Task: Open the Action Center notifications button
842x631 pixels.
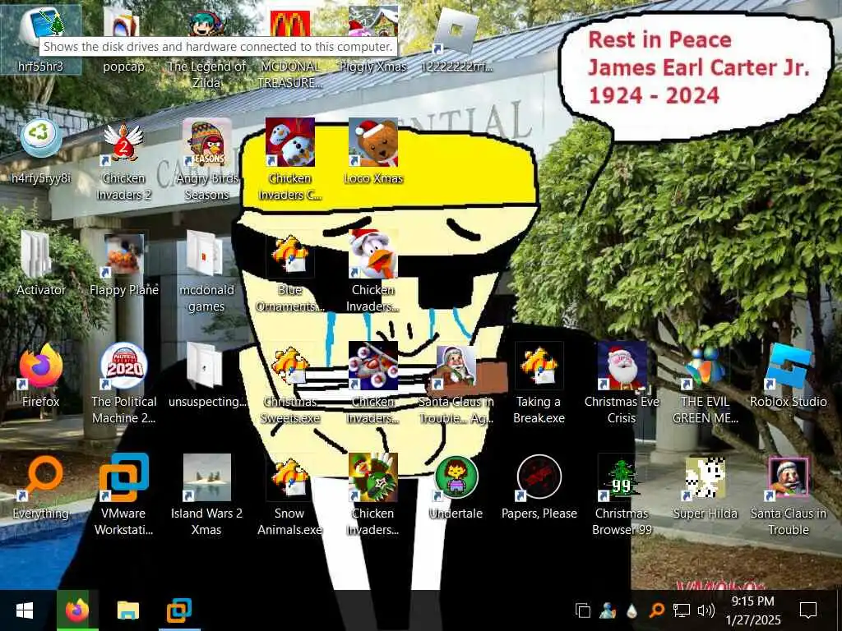Action: (x=808, y=610)
